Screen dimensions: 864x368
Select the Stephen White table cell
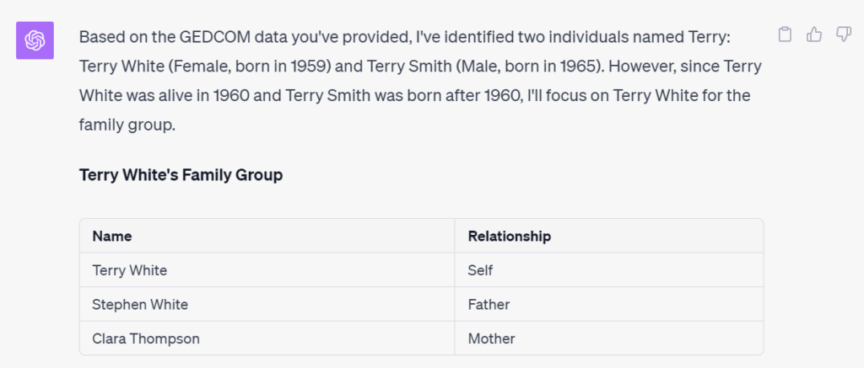pos(267,304)
